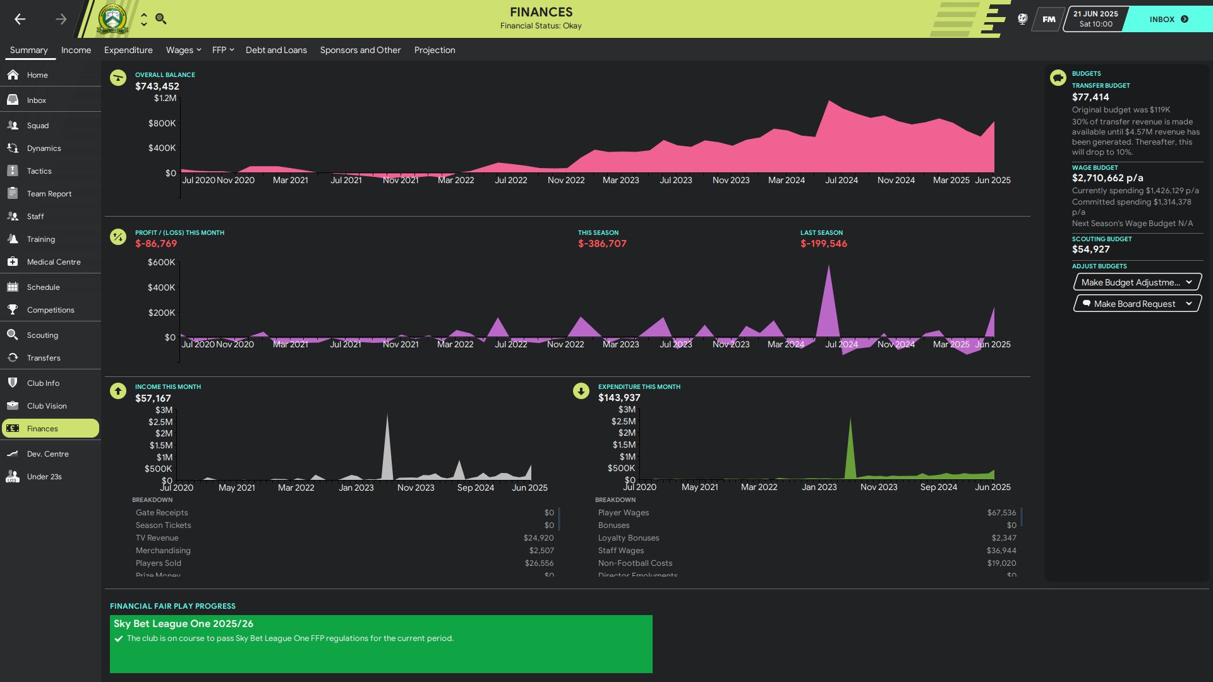The height and width of the screenshot is (682, 1213).
Task: Click the This Season loss value
Action: [x=602, y=244]
